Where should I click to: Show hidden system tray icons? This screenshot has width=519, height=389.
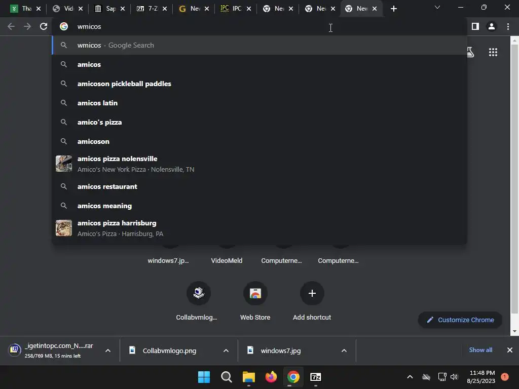pos(410,377)
